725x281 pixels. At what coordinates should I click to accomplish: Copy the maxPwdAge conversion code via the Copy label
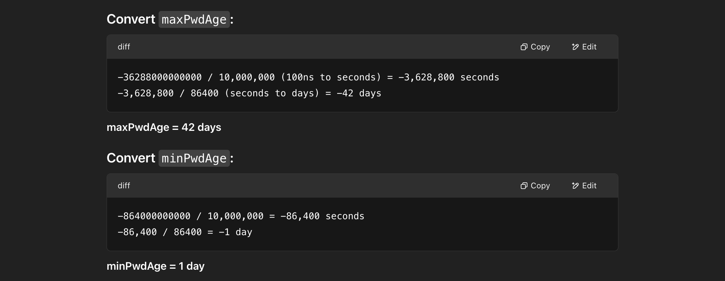click(540, 47)
